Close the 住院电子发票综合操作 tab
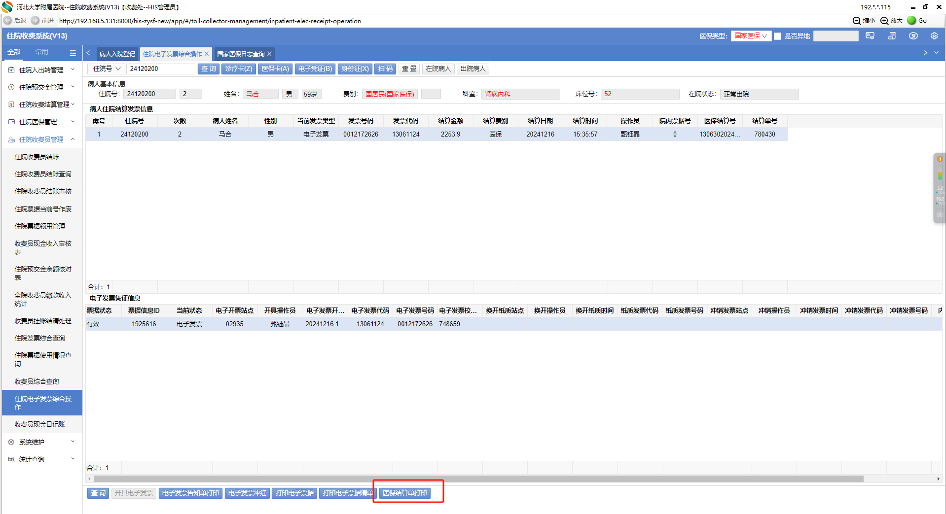 (x=207, y=54)
